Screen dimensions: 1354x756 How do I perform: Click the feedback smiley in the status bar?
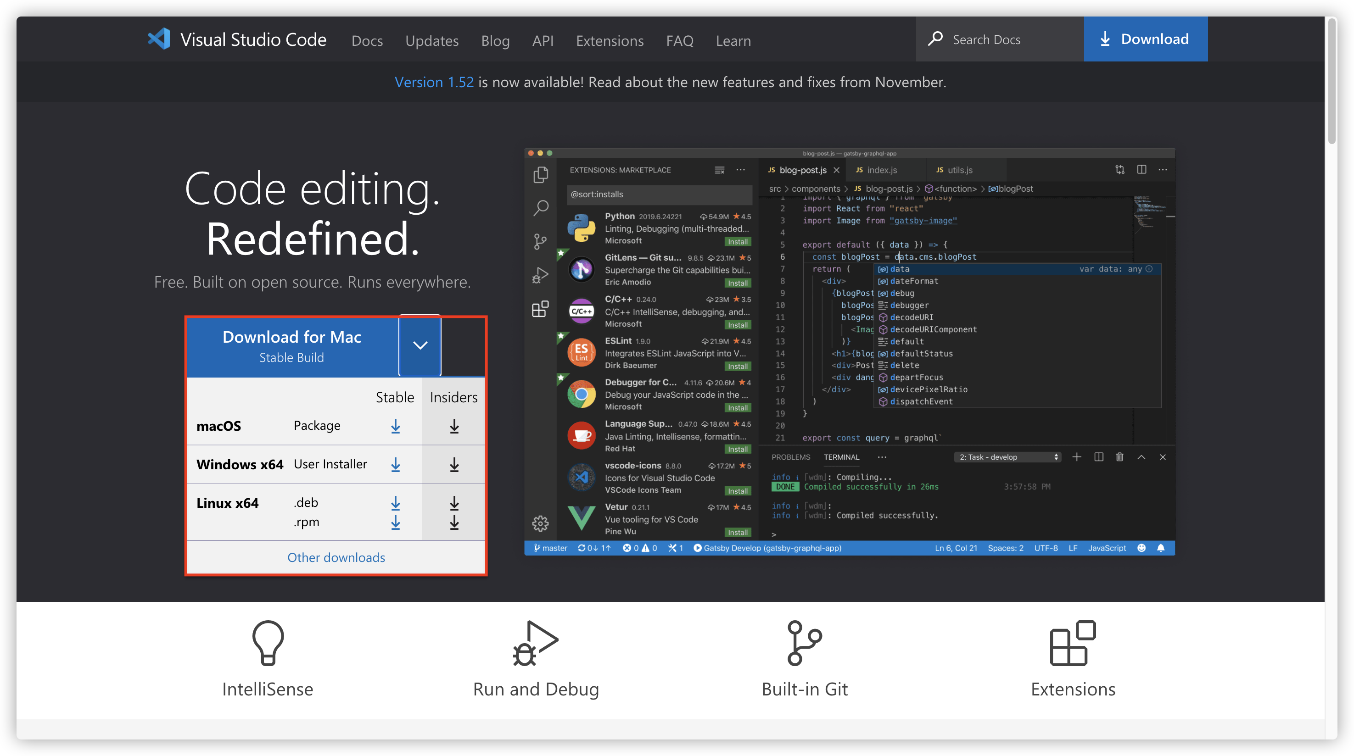point(1141,548)
